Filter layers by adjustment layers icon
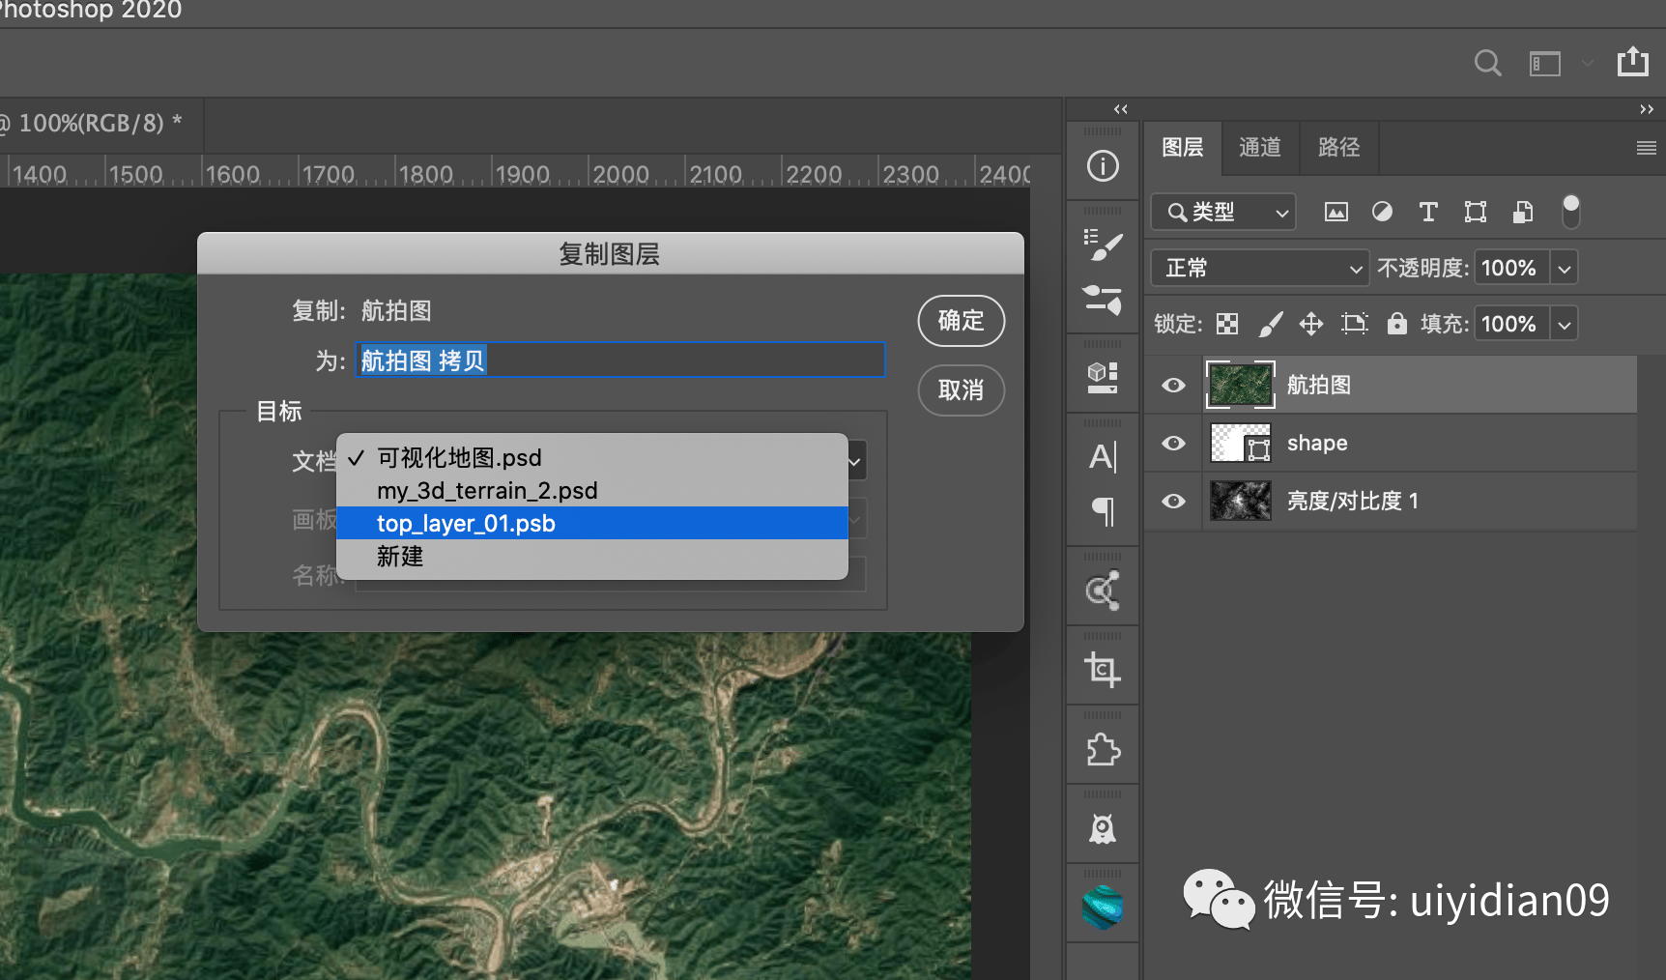The image size is (1666, 980). (x=1382, y=212)
